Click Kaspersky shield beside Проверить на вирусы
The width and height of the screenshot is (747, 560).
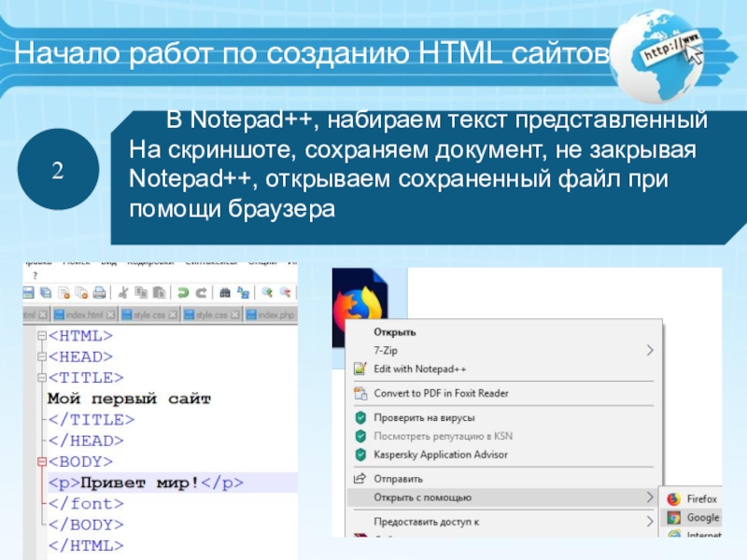(360, 417)
